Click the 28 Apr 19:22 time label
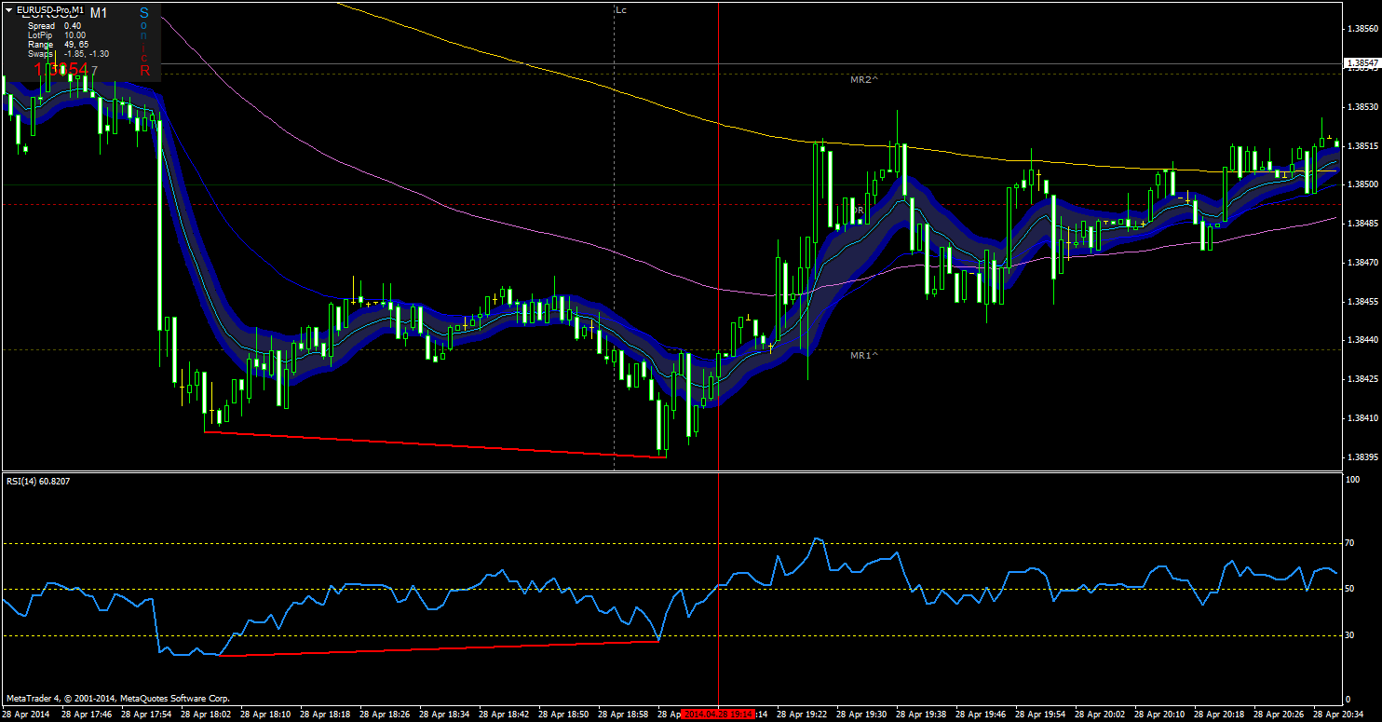This screenshot has width=1382, height=722. (x=801, y=715)
